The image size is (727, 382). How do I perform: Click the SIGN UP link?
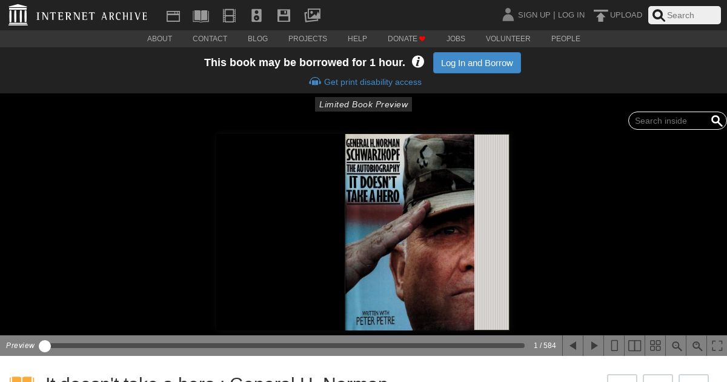pos(534,15)
